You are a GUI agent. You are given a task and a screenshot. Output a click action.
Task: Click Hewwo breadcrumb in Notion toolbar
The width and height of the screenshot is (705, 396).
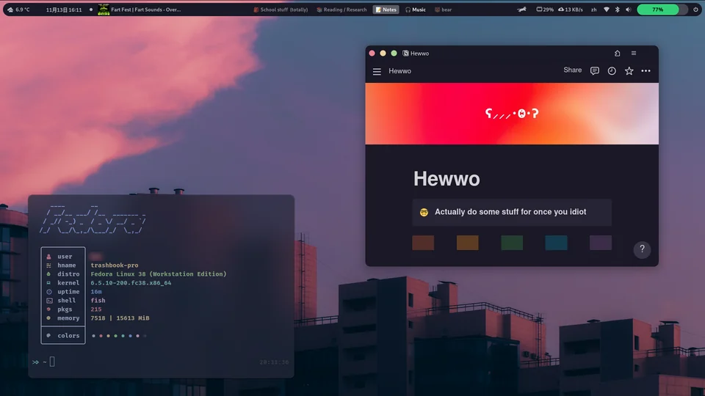399,71
